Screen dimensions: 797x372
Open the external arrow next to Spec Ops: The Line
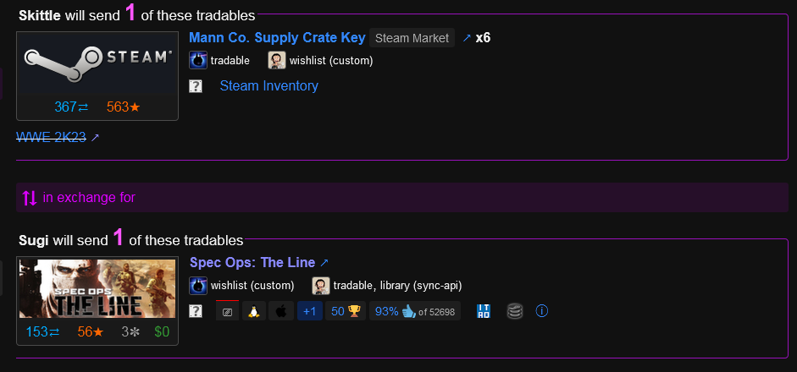point(324,263)
